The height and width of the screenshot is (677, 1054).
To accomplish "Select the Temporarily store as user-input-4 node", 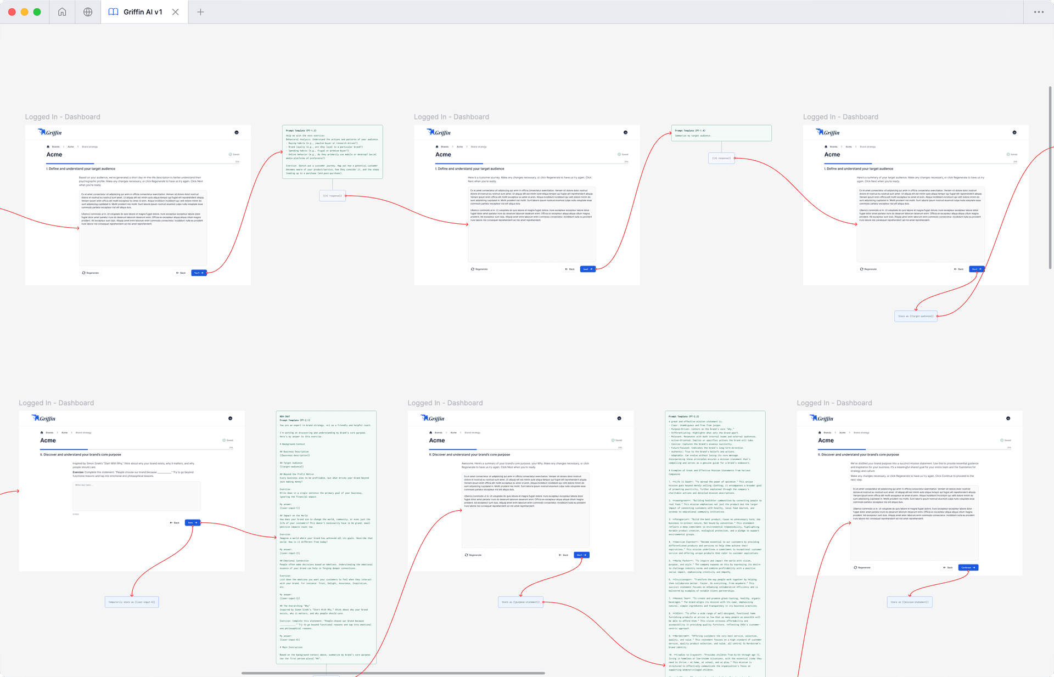I will pos(132,602).
